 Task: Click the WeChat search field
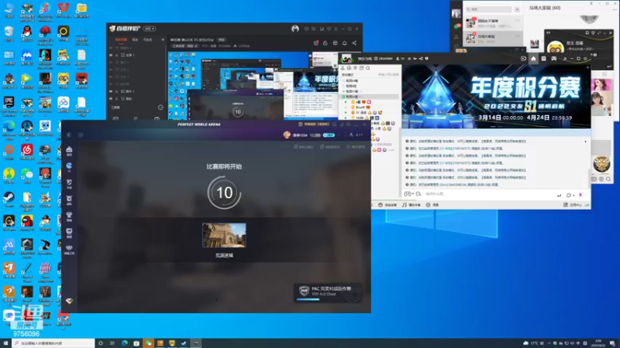(488, 9)
